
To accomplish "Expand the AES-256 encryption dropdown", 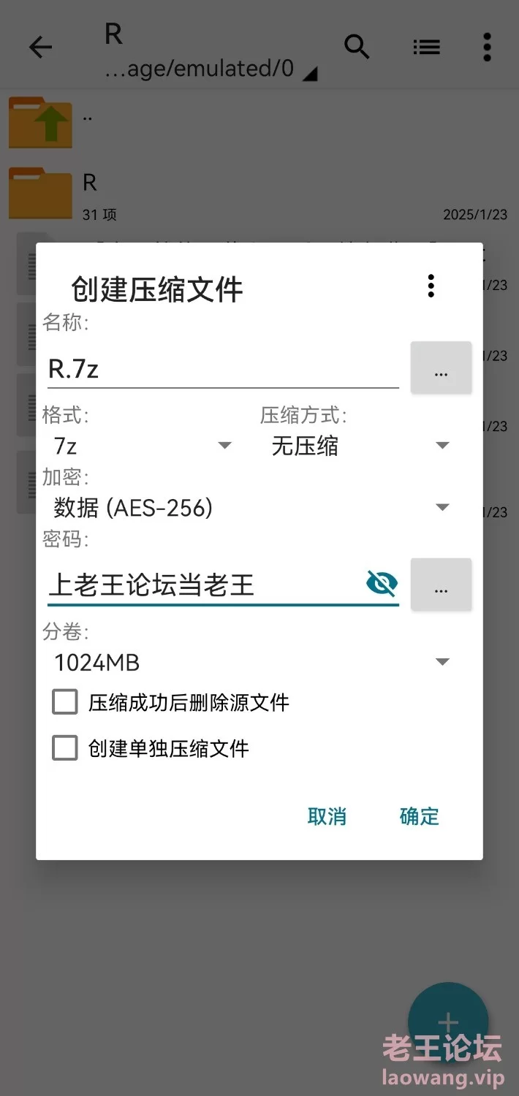I will point(251,507).
